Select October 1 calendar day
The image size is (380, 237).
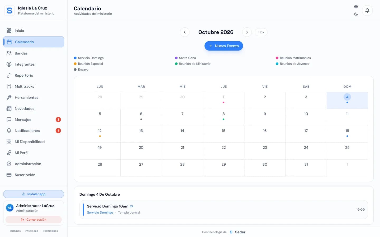click(x=224, y=100)
